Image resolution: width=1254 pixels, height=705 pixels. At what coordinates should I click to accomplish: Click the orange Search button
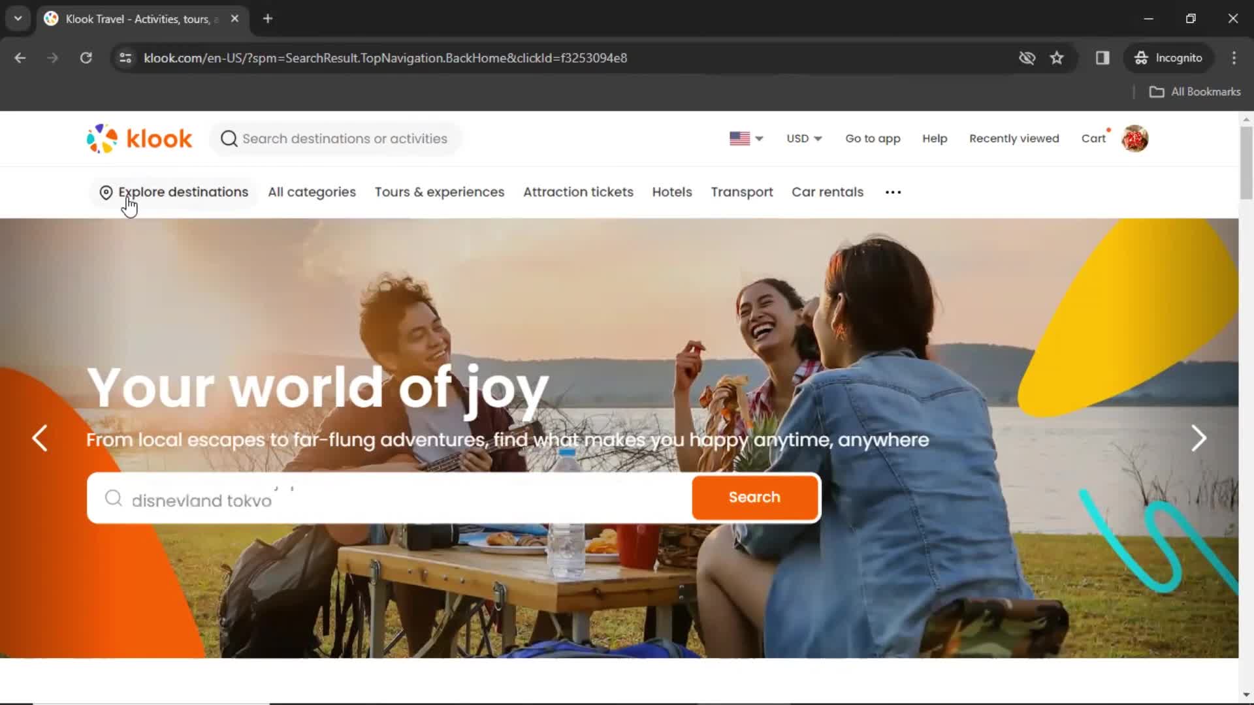(x=754, y=497)
